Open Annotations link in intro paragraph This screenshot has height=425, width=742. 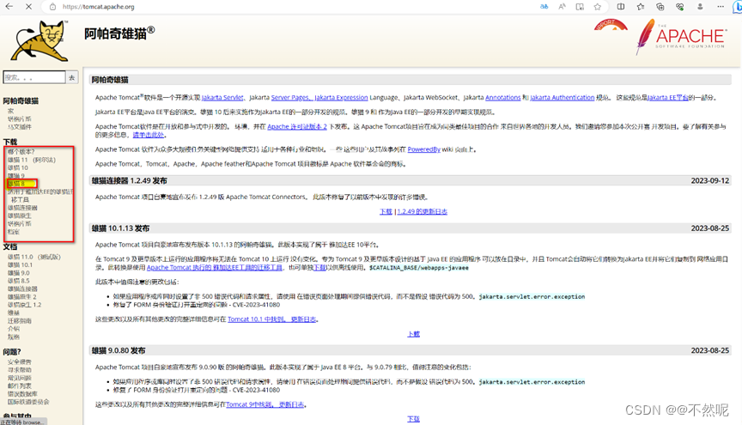click(x=503, y=98)
